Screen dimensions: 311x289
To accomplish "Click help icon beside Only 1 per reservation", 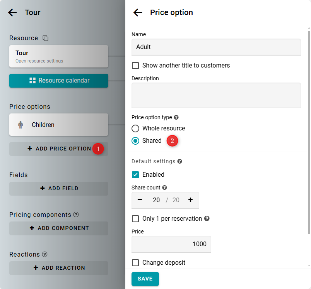I will coord(207,218).
